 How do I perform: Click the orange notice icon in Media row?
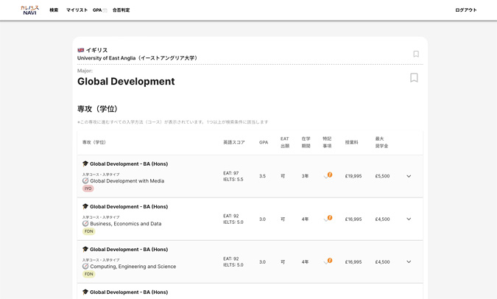pyautogui.click(x=330, y=175)
